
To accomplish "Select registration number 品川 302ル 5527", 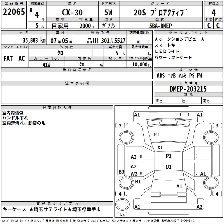I will pos(106,41).
